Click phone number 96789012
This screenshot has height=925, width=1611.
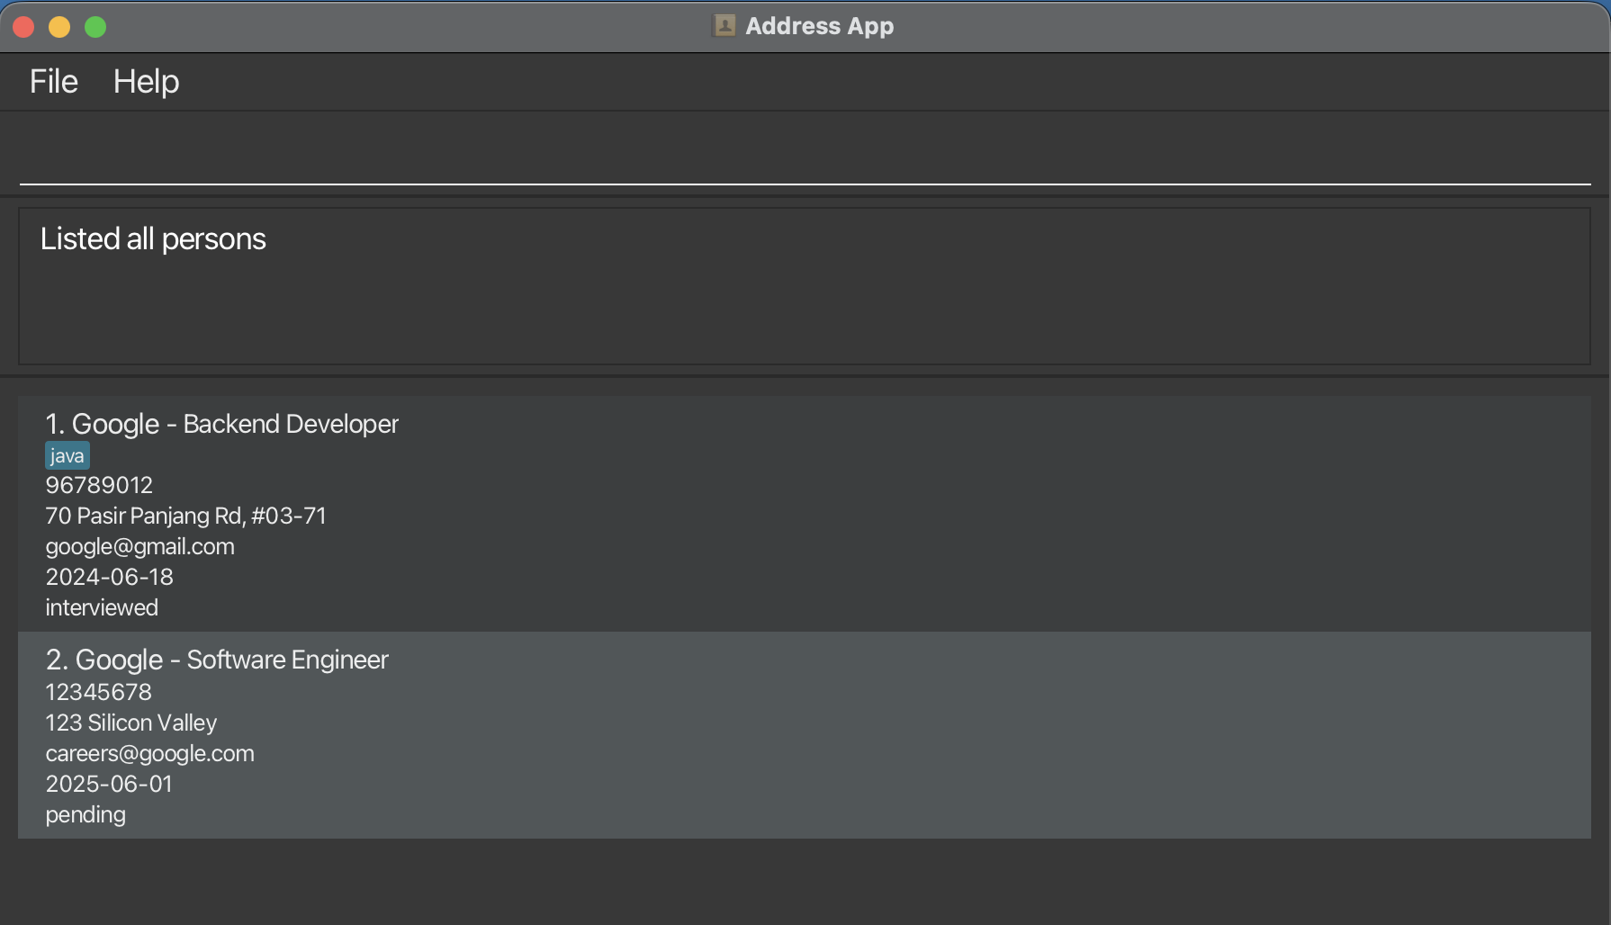click(99, 485)
